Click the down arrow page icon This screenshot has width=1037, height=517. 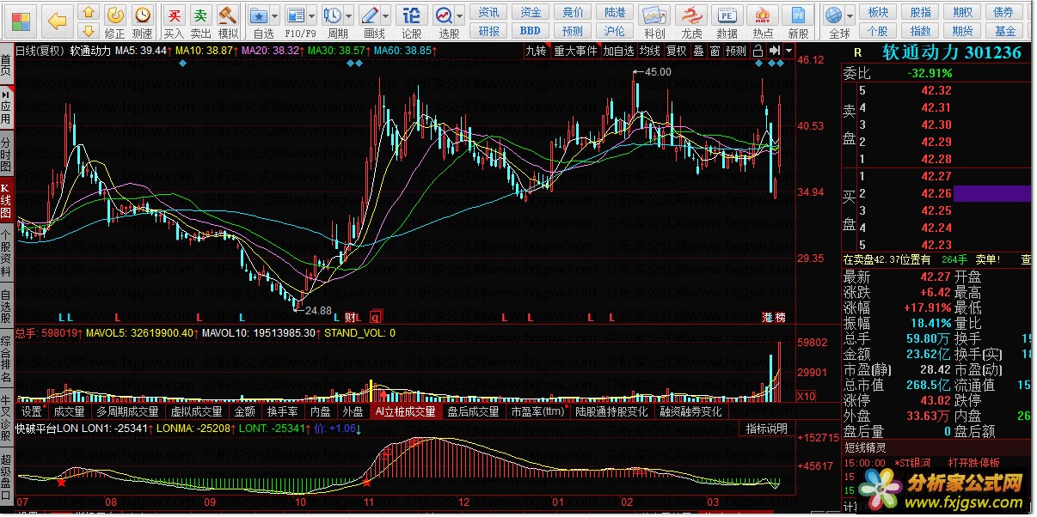coord(88,29)
